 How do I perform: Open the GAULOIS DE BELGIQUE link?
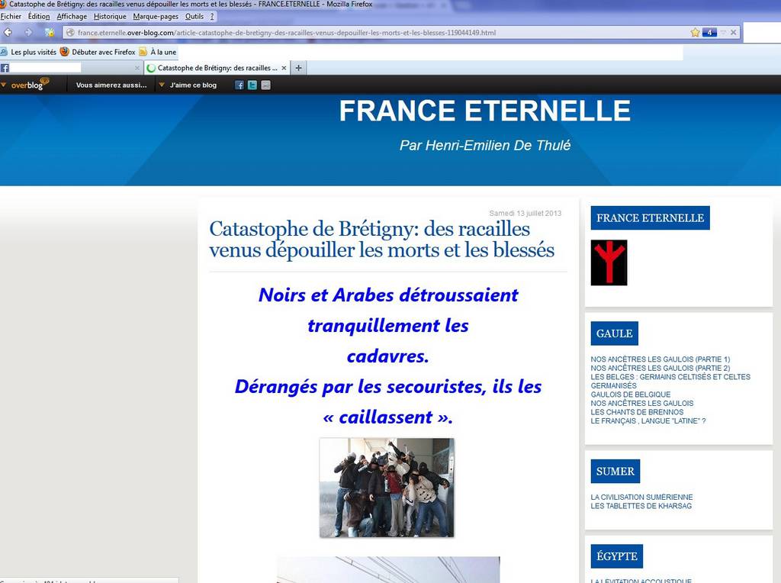click(631, 395)
